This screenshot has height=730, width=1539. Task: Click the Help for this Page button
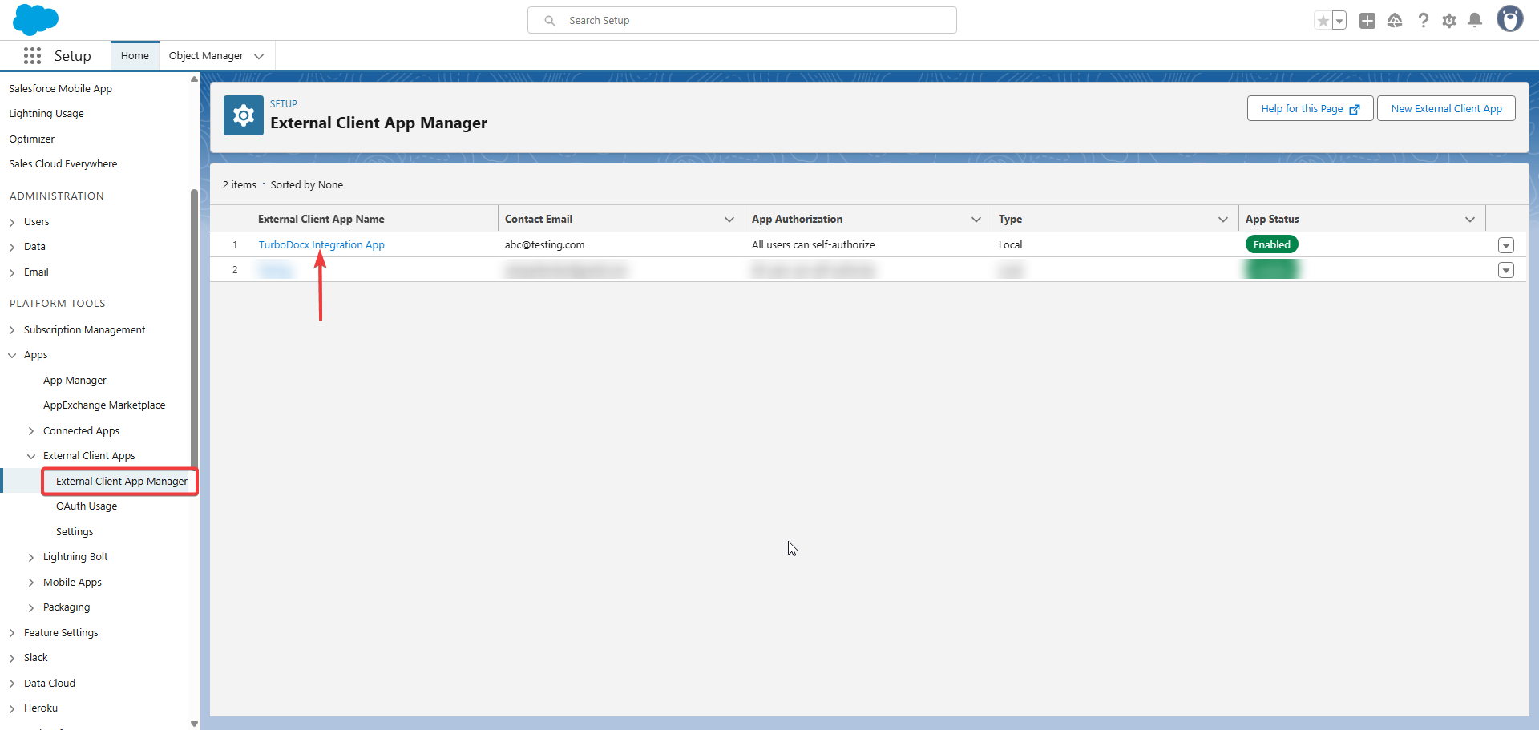pos(1310,108)
